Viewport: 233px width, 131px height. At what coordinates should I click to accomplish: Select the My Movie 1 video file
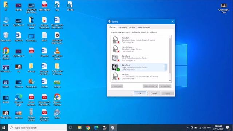(19, 22)
